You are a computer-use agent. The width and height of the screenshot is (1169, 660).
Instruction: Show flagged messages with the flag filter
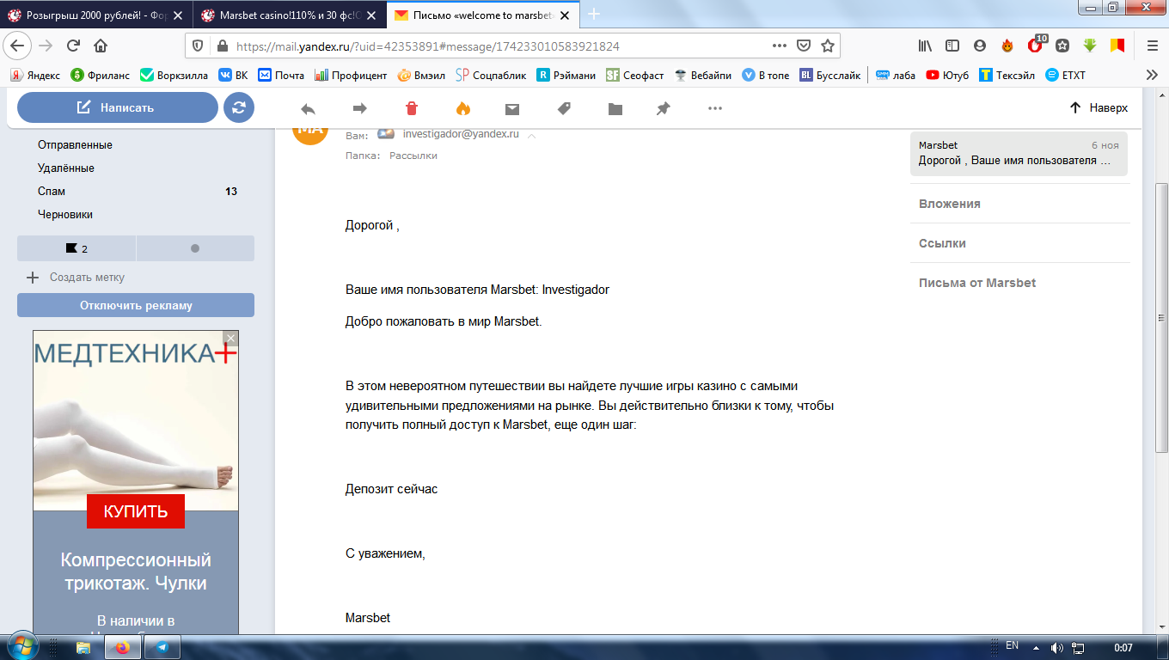pyautogui.click(x=77, y=248)
